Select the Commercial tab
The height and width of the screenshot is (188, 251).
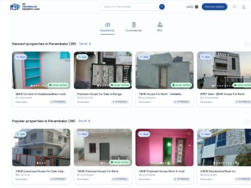(134, 28)
